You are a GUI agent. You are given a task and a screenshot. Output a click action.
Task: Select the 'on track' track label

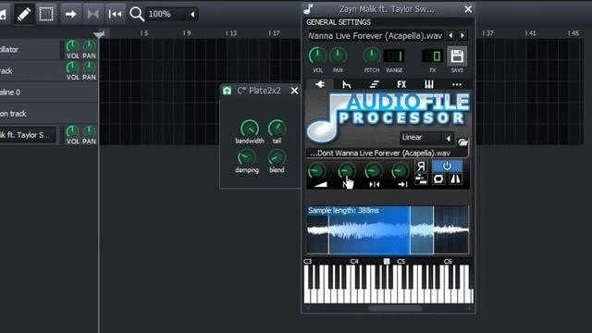coord(13,114)
